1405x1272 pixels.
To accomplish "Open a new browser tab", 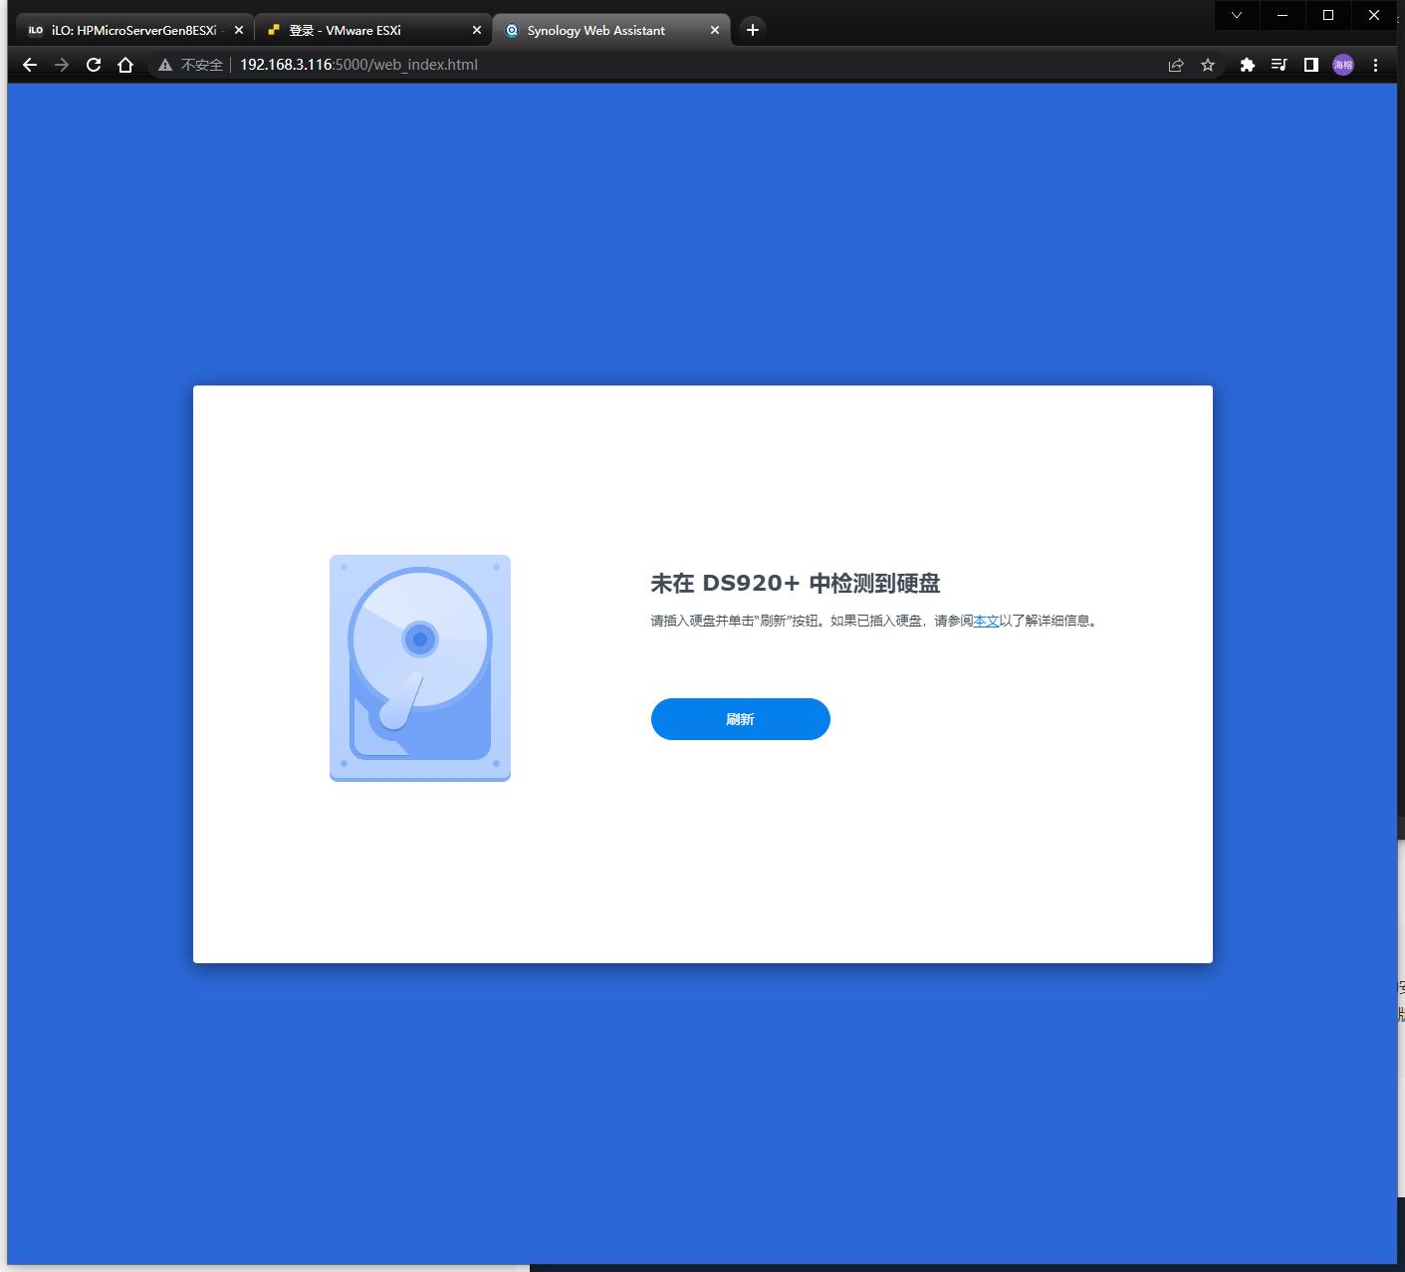I will click(752, 30).
